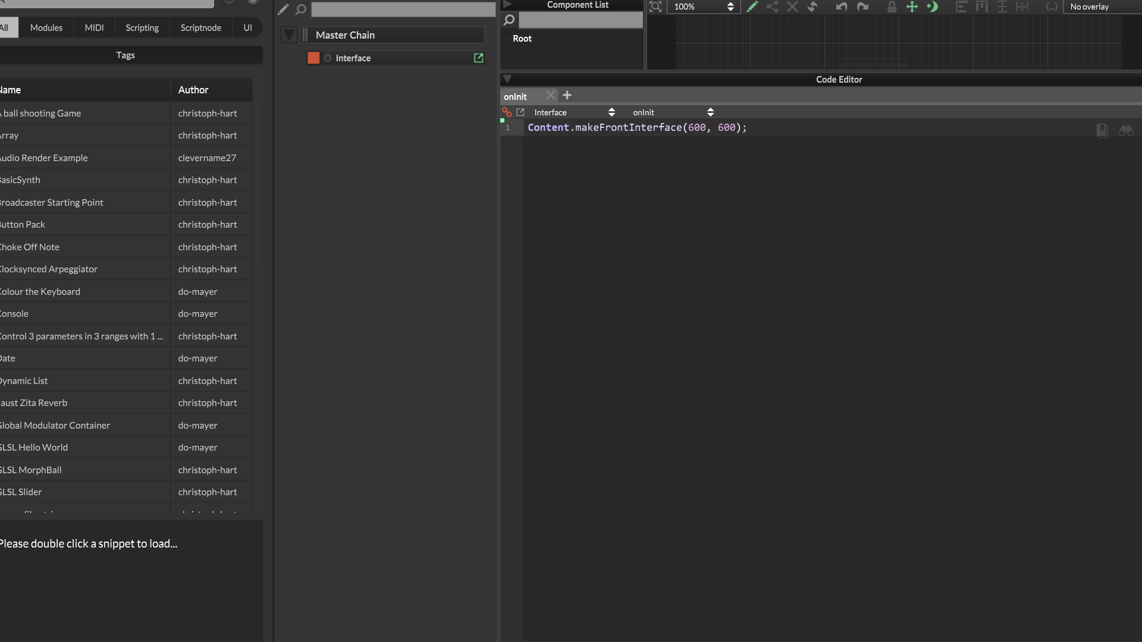Click the Tags filter bar
The width and height of the screenshot is (1142, 642).
pos(126,55)
